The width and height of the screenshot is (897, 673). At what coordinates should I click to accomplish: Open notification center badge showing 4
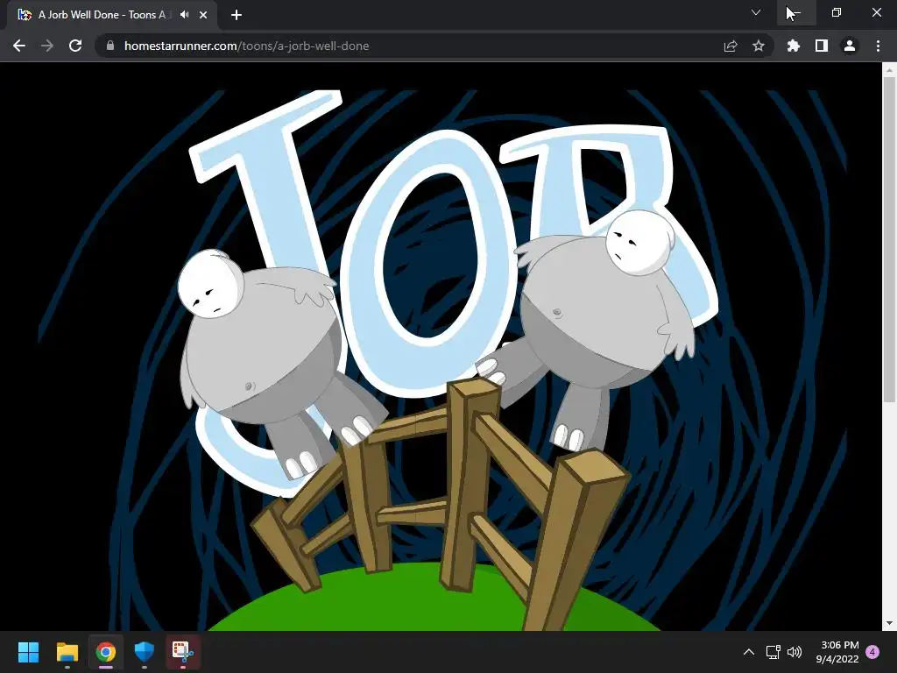click(x=872, y=651)
